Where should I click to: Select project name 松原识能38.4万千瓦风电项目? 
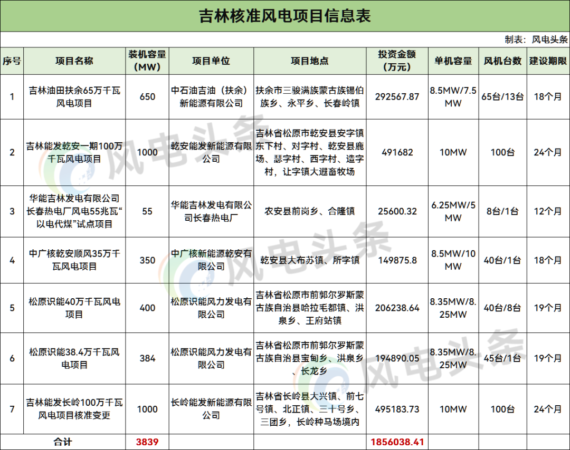click(x=74, y=358)
